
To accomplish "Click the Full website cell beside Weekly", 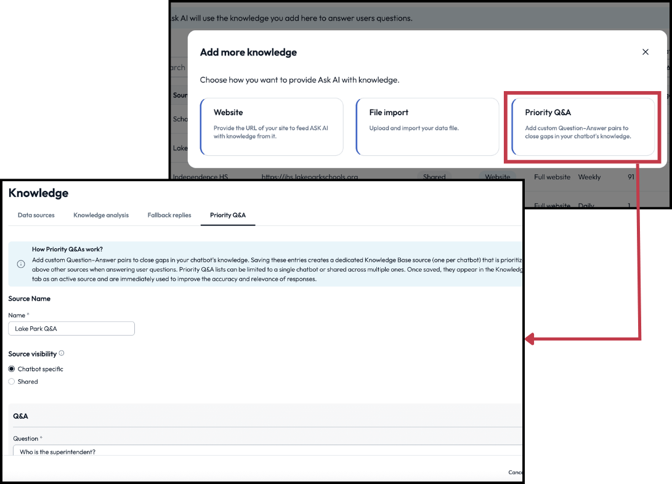I will point(552,177).
